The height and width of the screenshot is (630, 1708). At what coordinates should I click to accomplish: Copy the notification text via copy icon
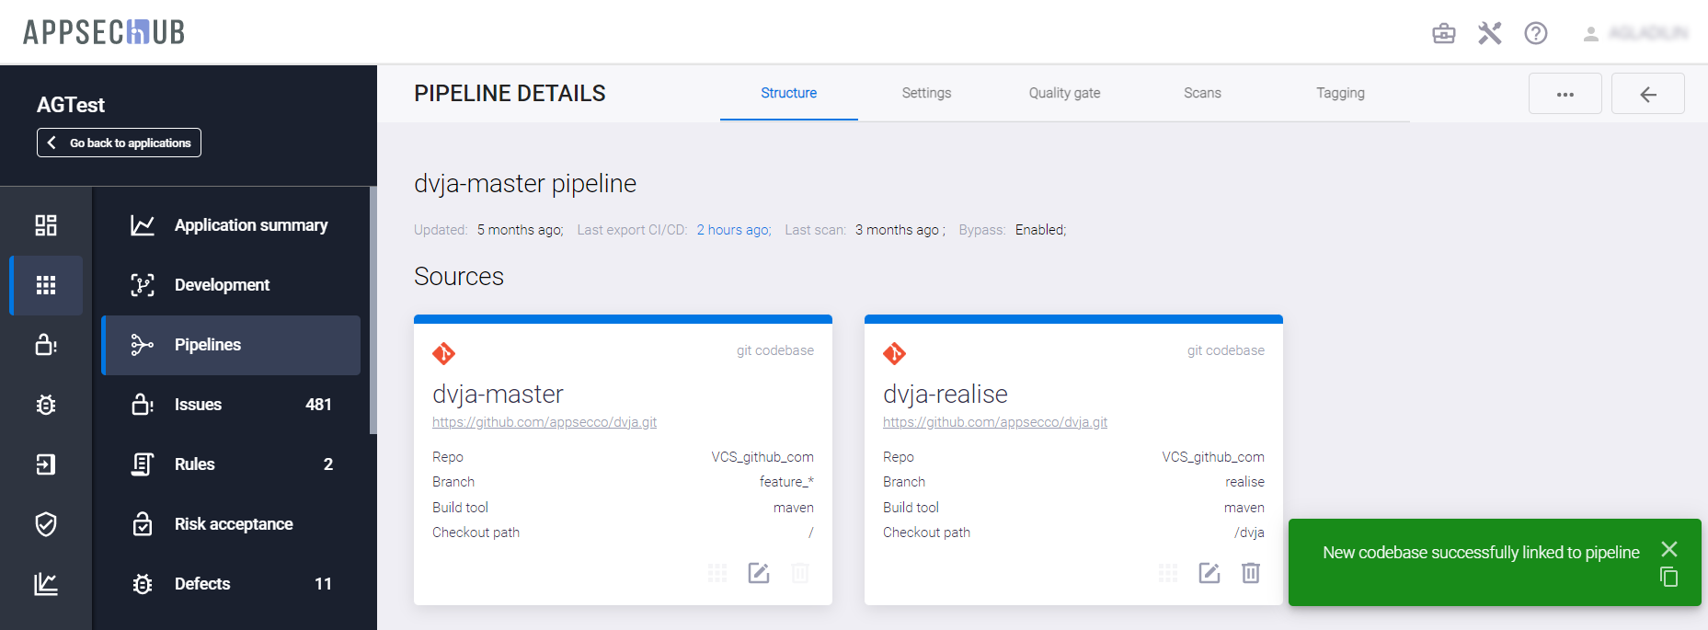tap(1668, 577)
